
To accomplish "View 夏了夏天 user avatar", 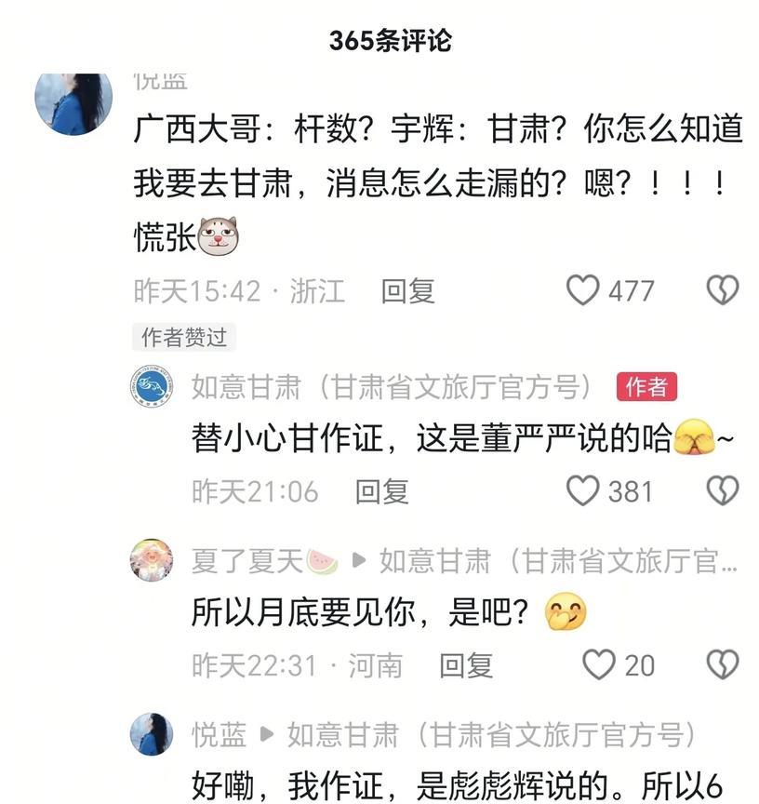I will (x=152, y=560).
